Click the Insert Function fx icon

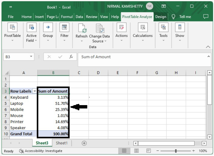(x=71, y=57)
